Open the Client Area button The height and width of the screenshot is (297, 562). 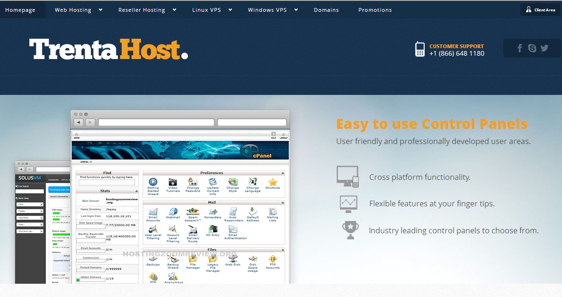pyautogui.click(x=540, y=9)
